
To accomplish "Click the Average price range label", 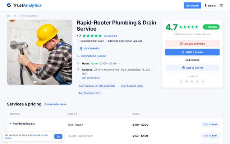I will (55, 104).
